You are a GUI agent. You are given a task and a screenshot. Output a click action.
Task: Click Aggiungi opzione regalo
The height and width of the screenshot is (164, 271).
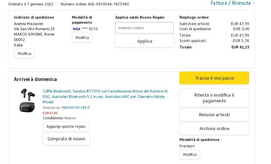tap(66, 126)
